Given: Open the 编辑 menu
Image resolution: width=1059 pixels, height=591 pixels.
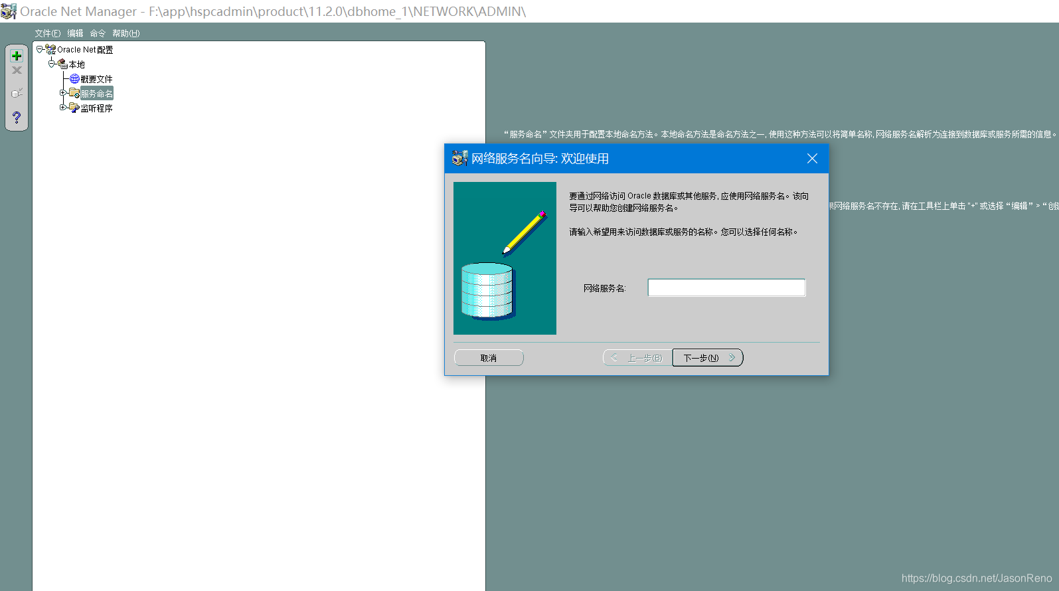Looking at the screenshot, I should 75,33.
